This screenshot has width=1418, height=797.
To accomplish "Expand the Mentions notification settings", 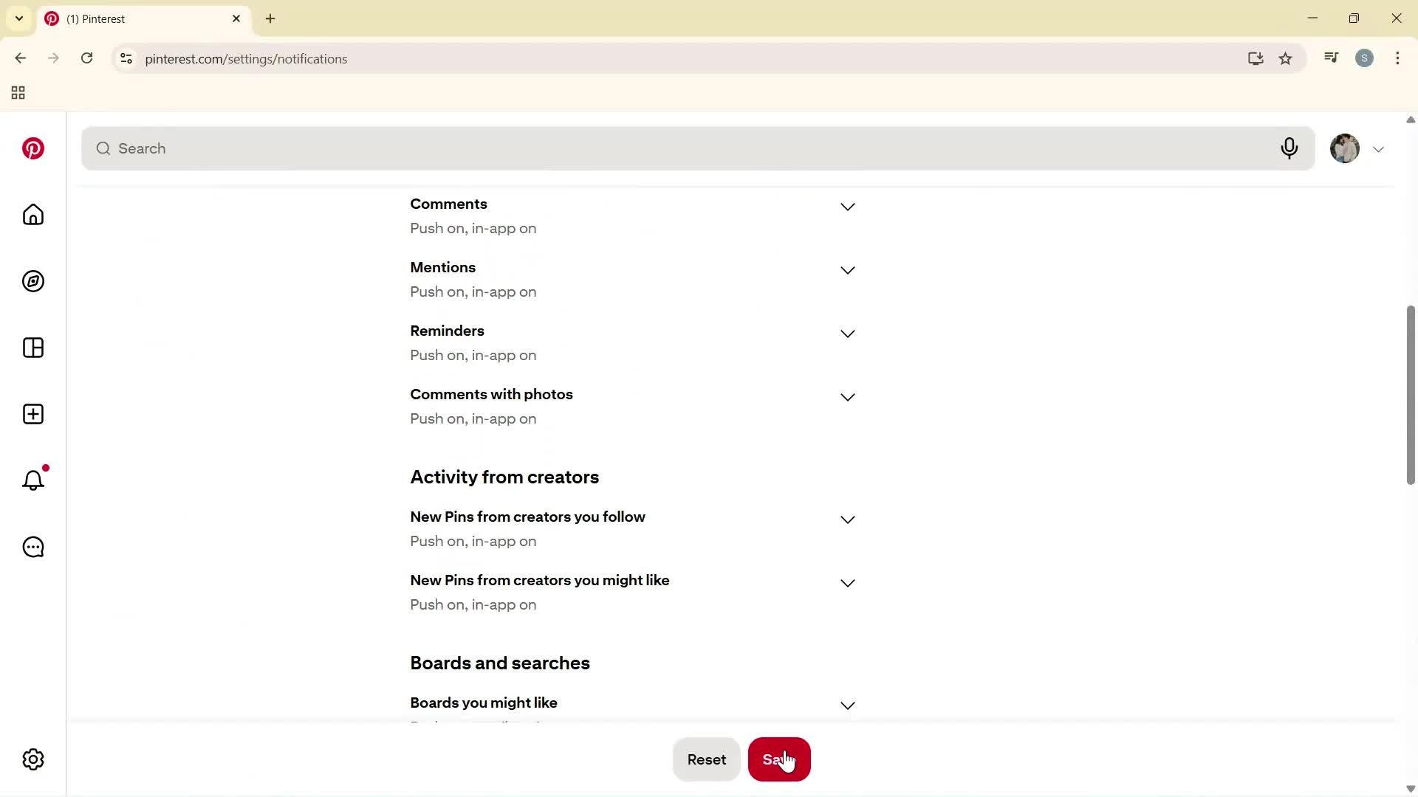I will click(x=847, y=270).
